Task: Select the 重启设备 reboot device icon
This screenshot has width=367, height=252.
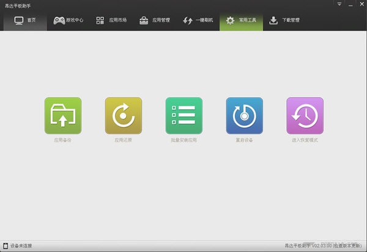Action: pos(244,115)
